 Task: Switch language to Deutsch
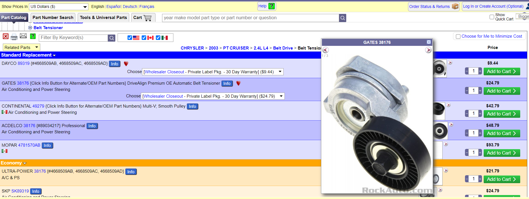coord(130,7)
